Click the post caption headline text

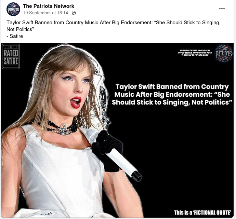114,26
